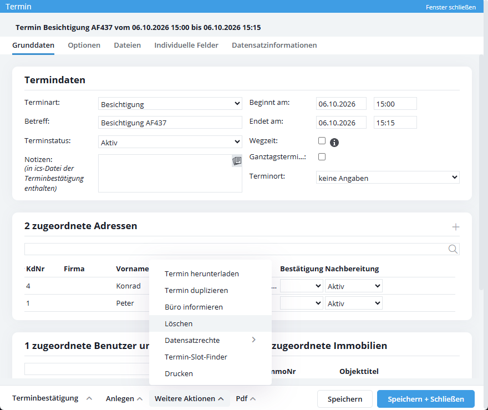
Task: Open Datensatzrechte submenu arrow
Action: [253, 340]
